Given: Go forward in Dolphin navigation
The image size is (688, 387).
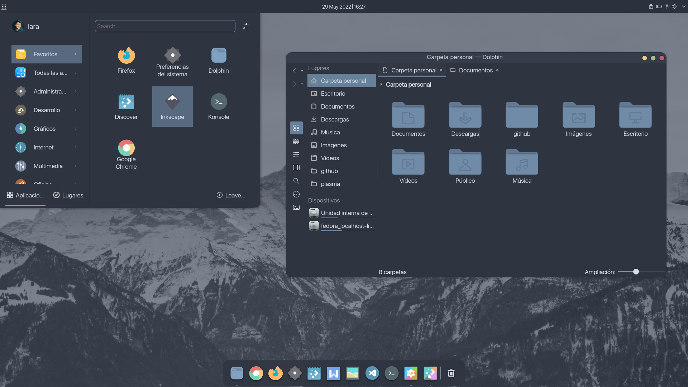Looking at the screenshot, I should click(x=294, y=84).
